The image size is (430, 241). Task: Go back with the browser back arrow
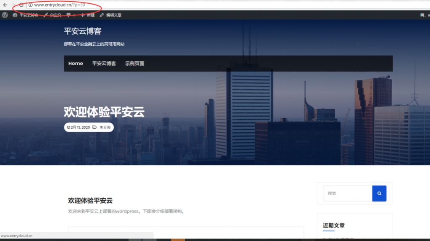pyautogui.click(x=5, y=5)
